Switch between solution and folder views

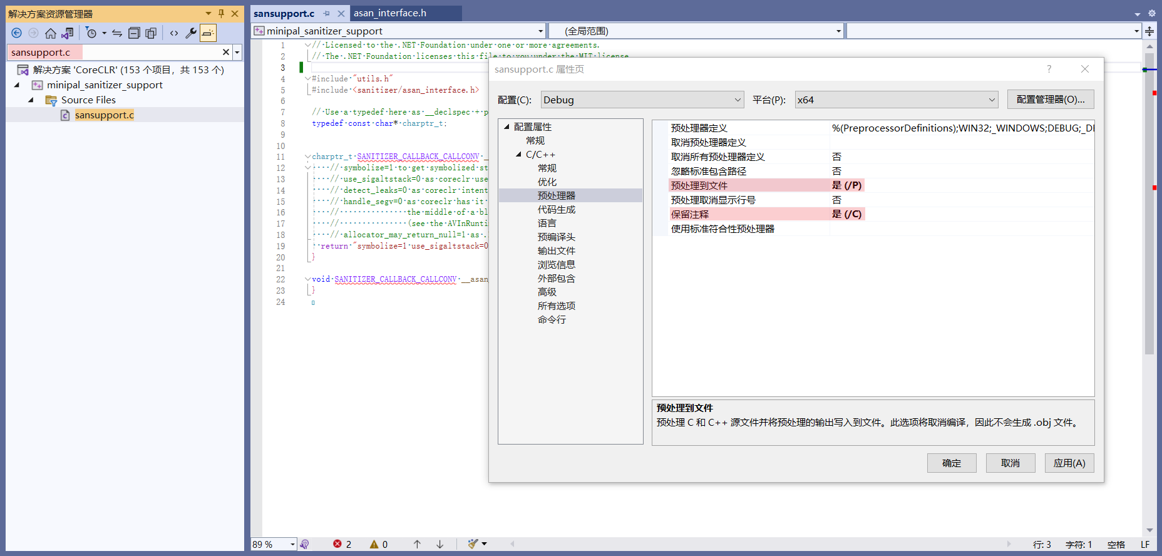coord(68,33)
